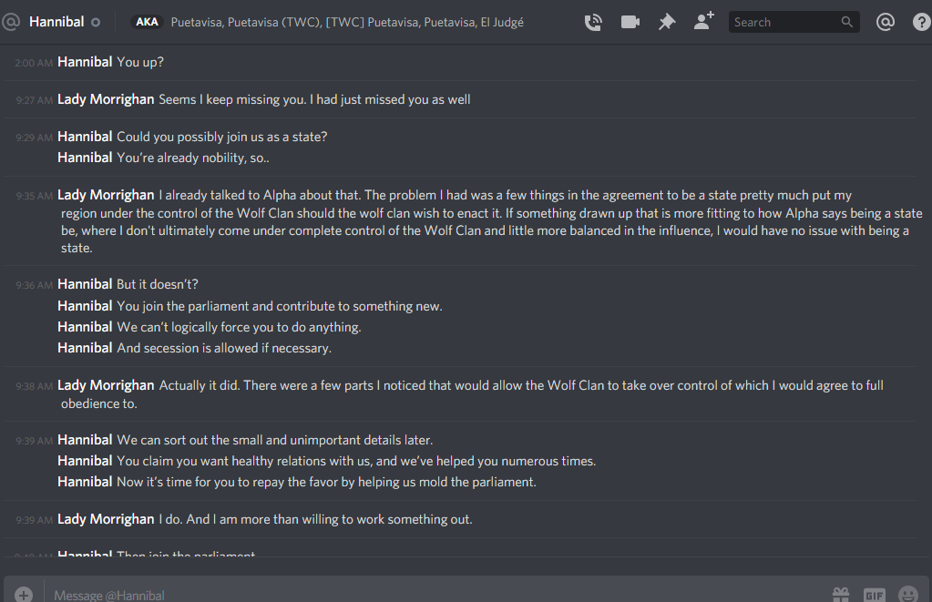The width and height of the screenshot is (932, 602).
Task: Open the help icon
Action: tap(921, 22)
